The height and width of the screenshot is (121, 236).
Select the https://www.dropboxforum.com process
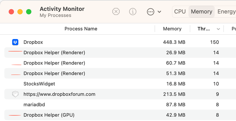60,94
